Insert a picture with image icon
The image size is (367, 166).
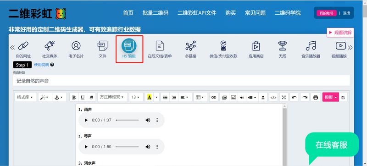[x=234, y=97]
